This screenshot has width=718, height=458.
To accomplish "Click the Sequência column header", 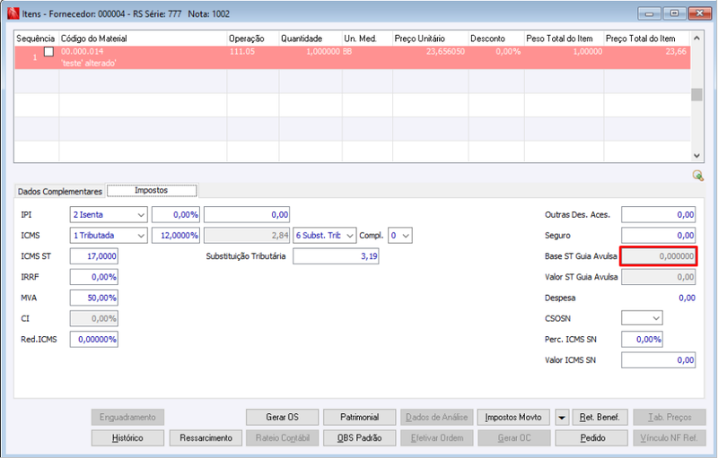I will [36, 39].
